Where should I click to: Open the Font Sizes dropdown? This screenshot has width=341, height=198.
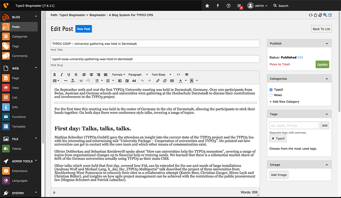pos(162,75)
